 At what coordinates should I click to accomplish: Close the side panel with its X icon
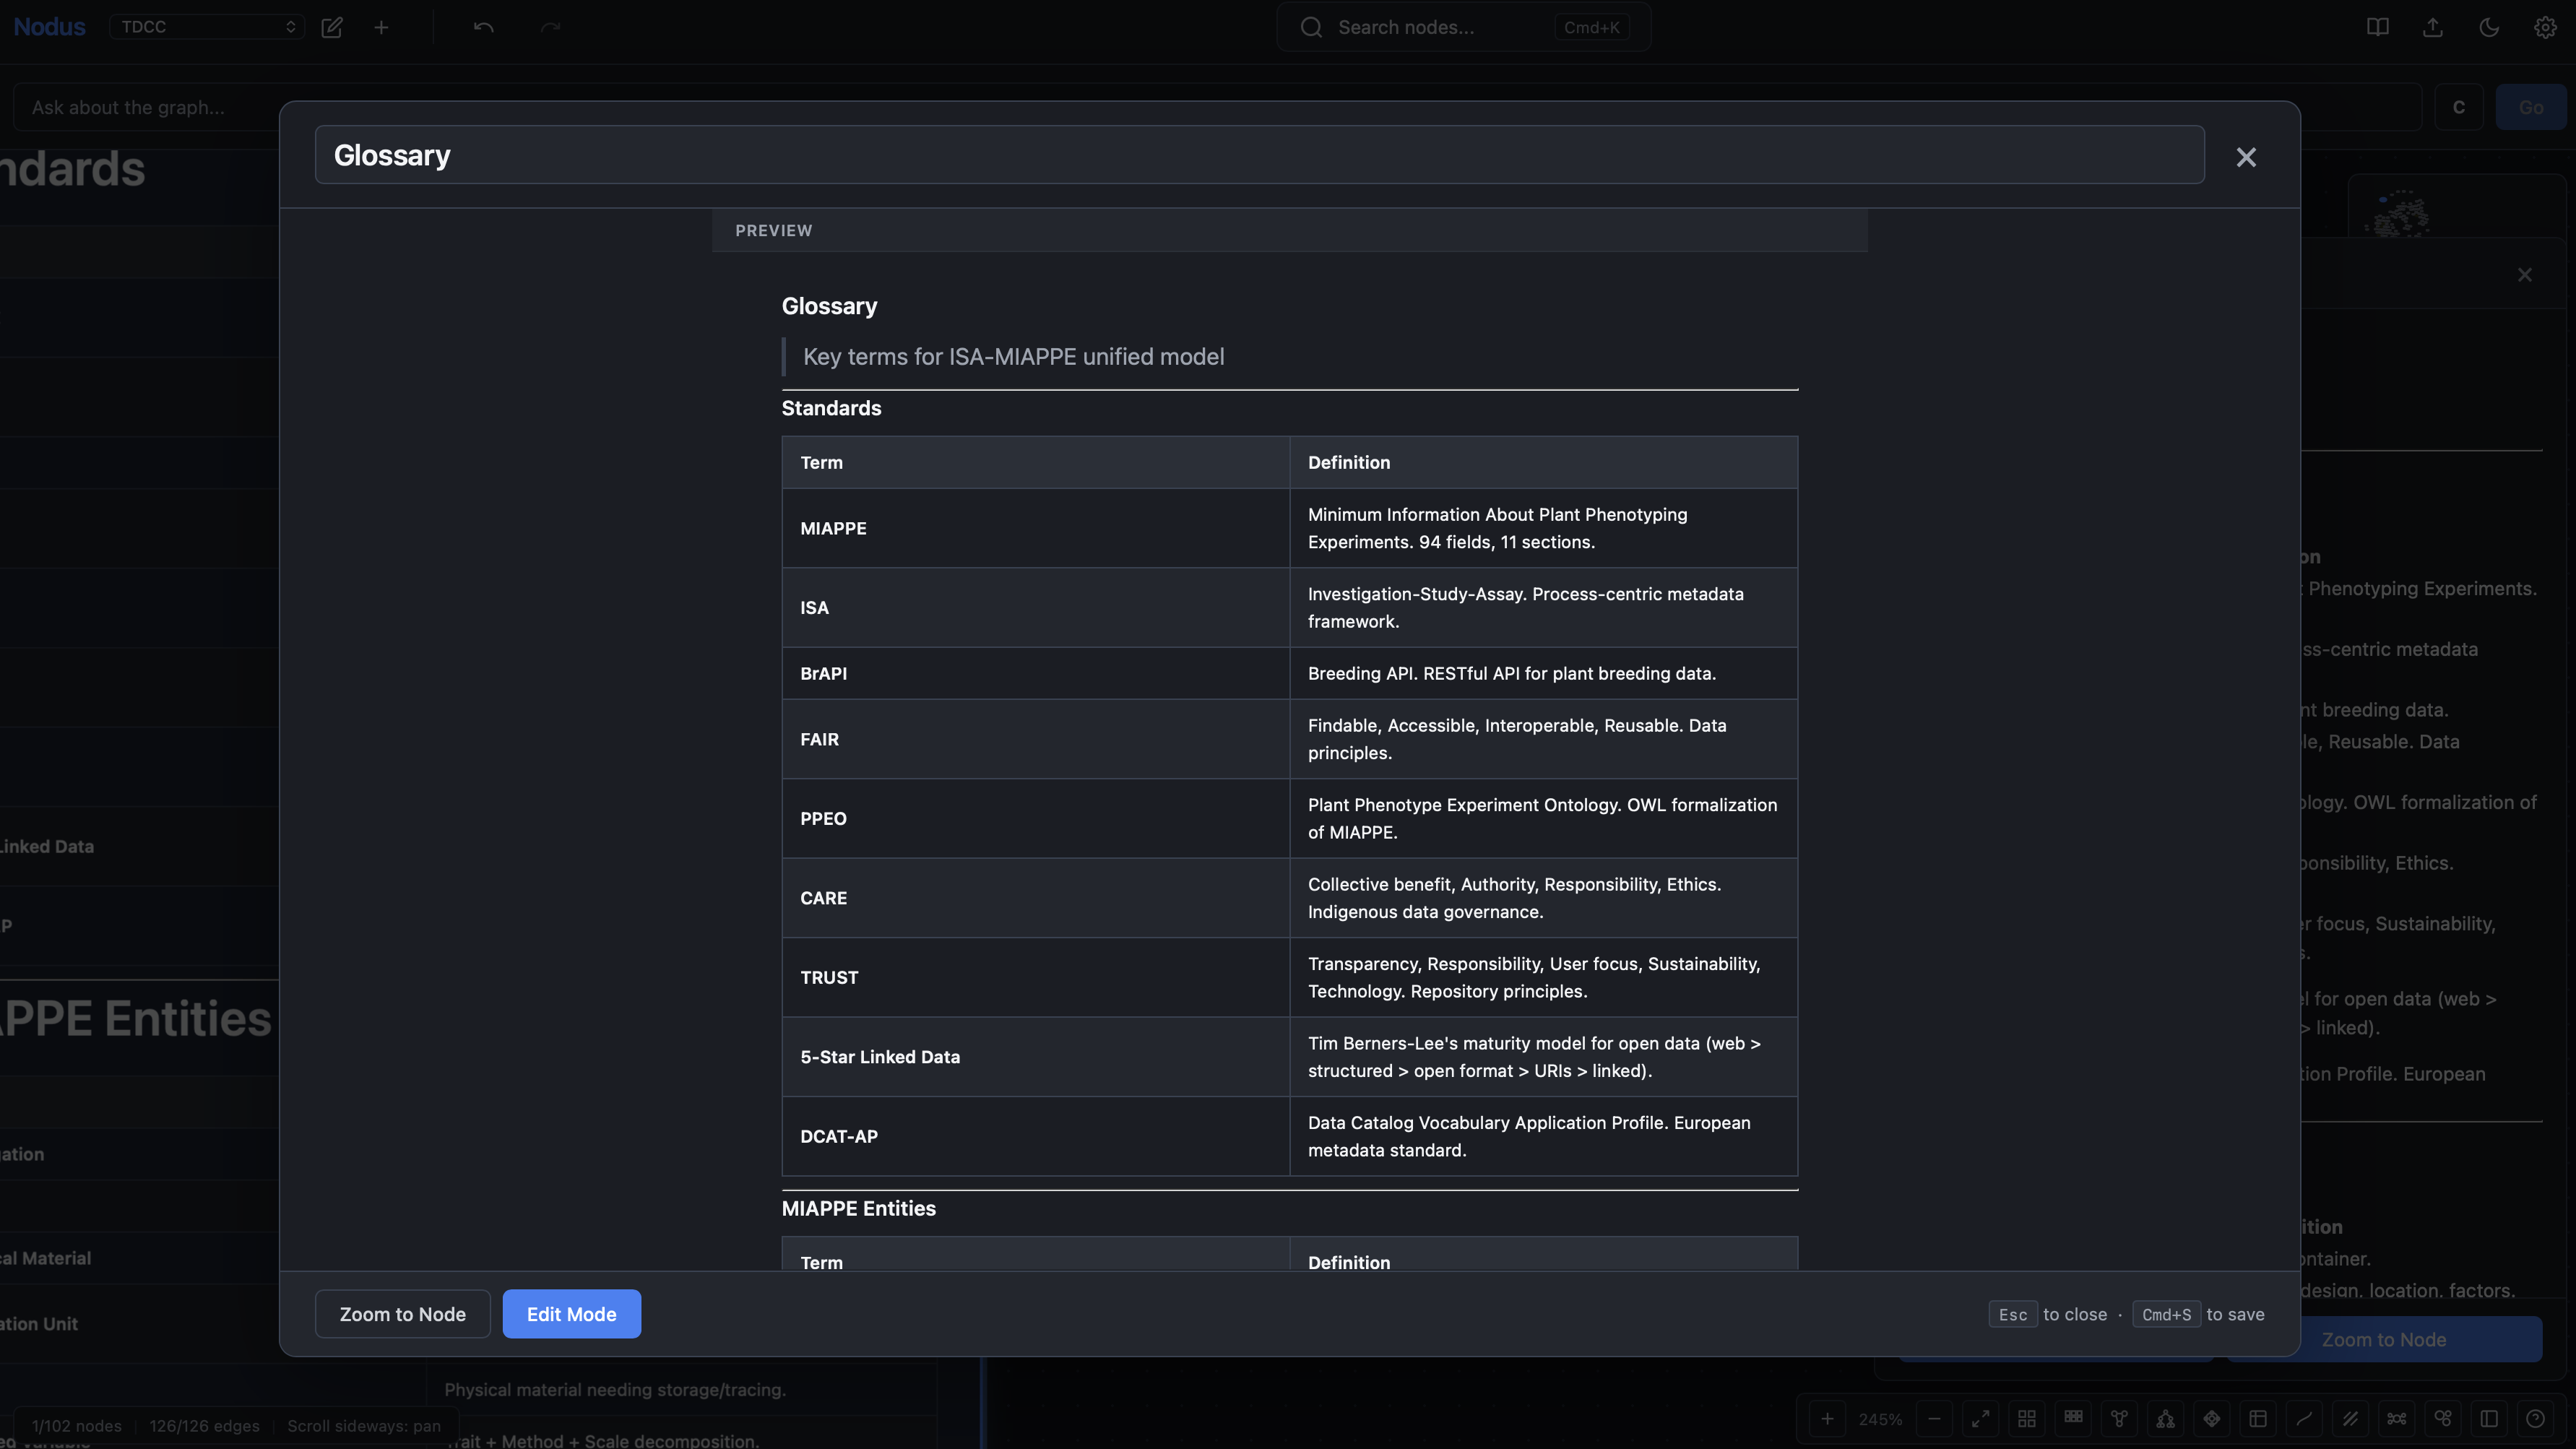click(x=2525, y=275)
